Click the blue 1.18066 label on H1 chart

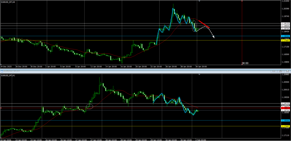tap(285, 121)
